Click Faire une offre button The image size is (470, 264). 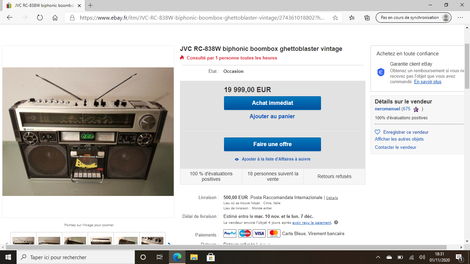click(273, 144)
